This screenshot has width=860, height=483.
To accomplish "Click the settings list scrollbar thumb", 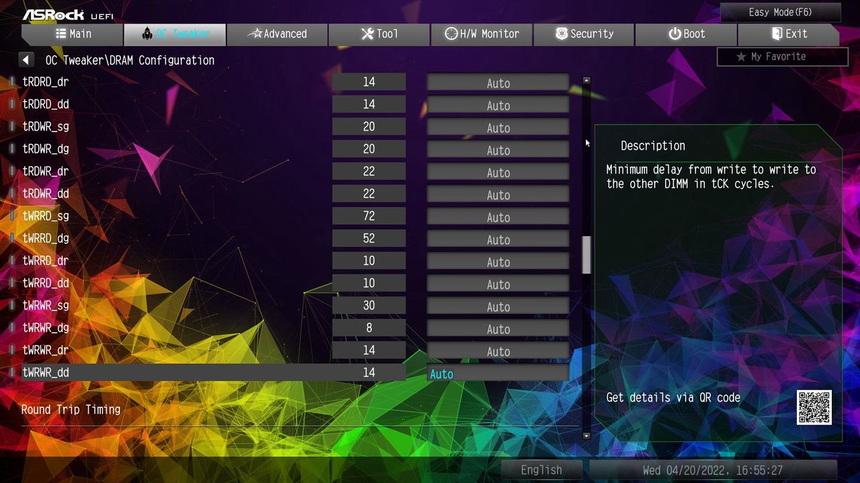I will [587, 255].
